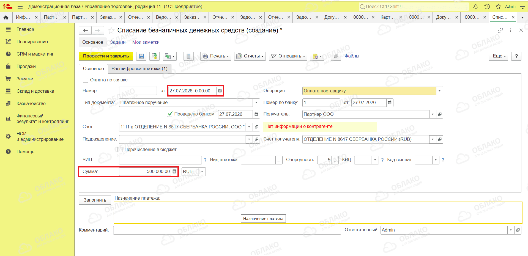The height and width of the screenshot is (256, 528).
Task: Open the create-based-on icon dropdown
Action: click(169, 56)
